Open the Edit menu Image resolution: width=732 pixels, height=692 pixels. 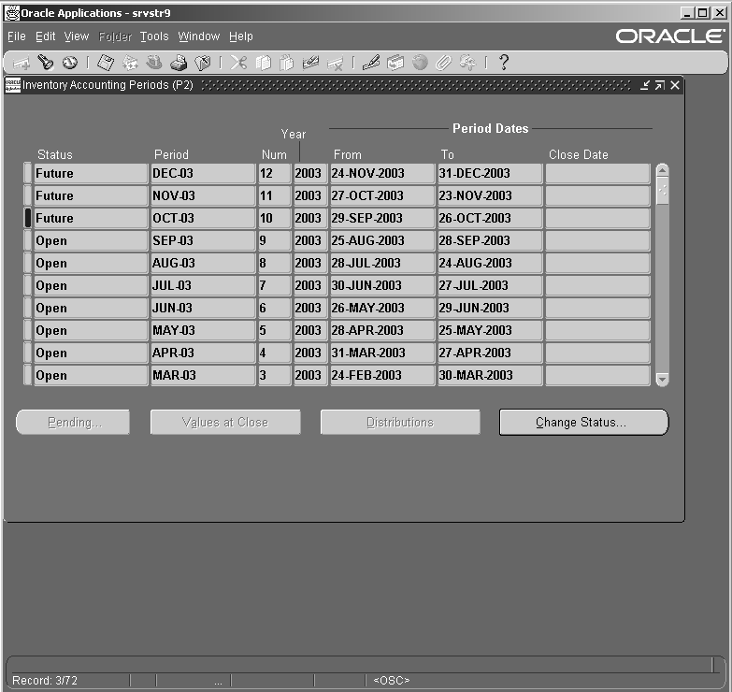(x=45, y=36)
